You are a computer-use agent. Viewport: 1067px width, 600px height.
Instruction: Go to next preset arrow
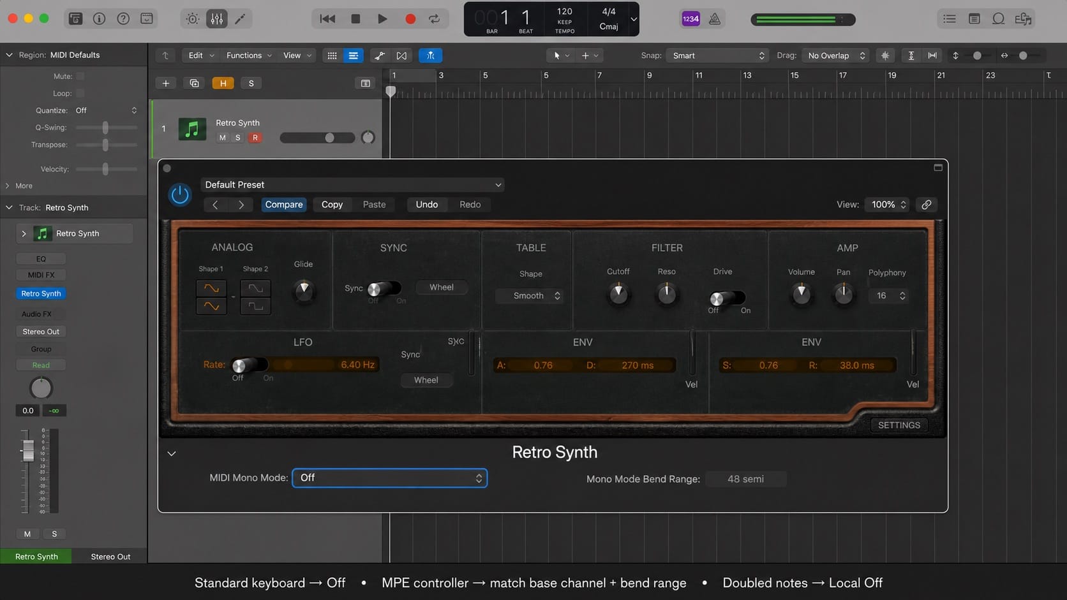[241, 205]
